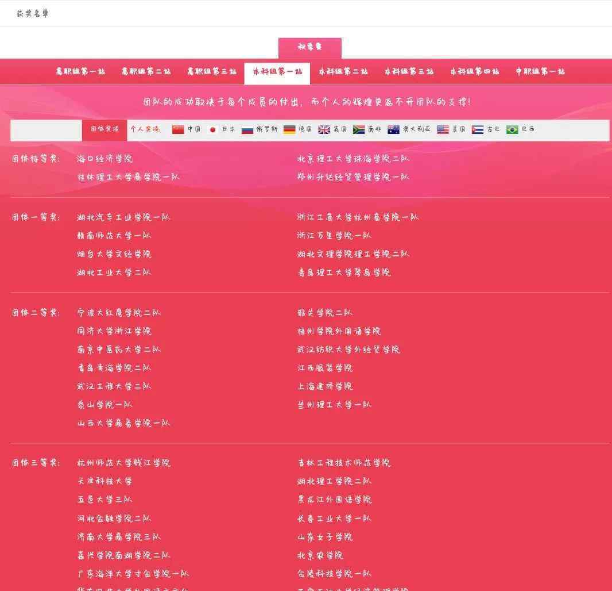The width and height of the screenshot is (612, 591).
Task: Open the 本科组第三站 tab
Action: coord(409,72)
